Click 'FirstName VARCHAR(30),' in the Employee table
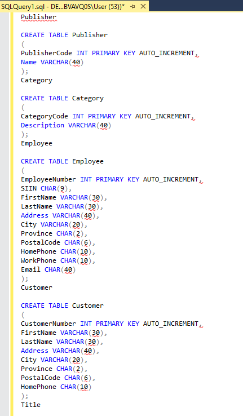The image size is (243, 416). pos(64,197)
